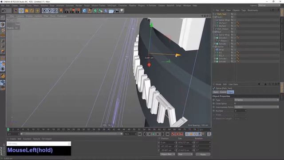Expand the last Extrude under Banner
Image resolution: width=284 pixels, height=160 pixels.
coord(215,62)
